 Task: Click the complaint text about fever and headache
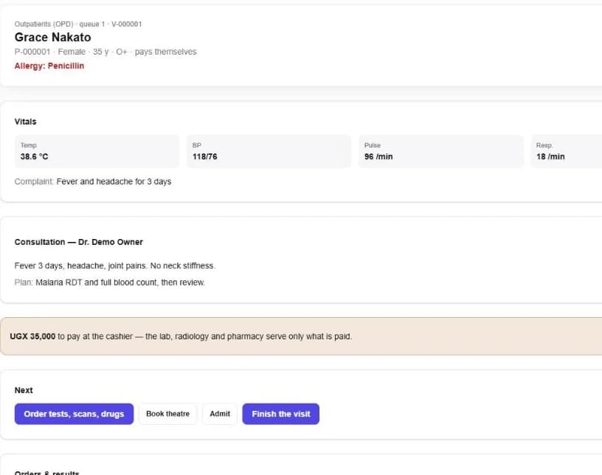coord(114,181)
